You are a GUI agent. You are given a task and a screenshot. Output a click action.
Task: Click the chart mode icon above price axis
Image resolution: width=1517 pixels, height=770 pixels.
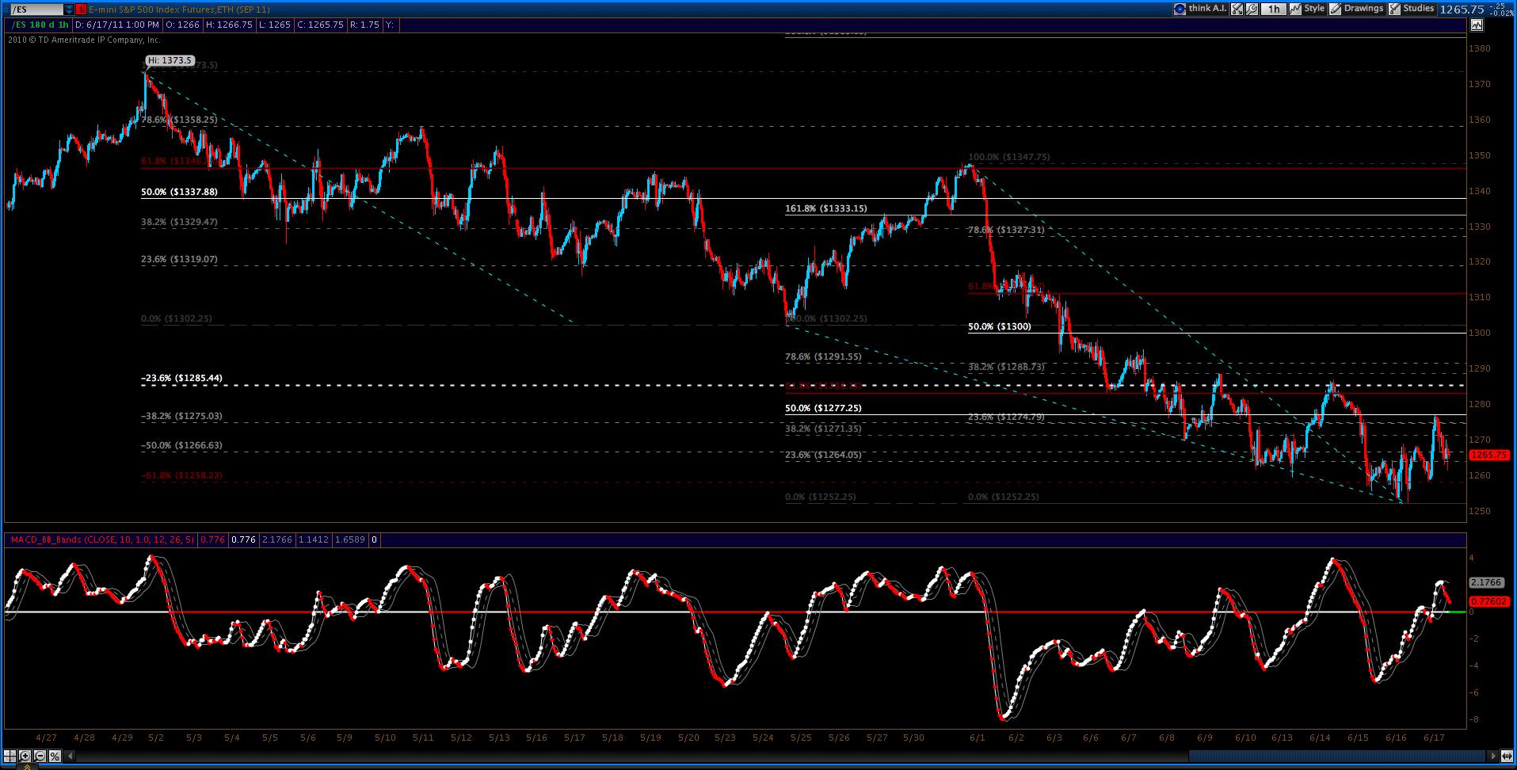[x=1477, y=25]
